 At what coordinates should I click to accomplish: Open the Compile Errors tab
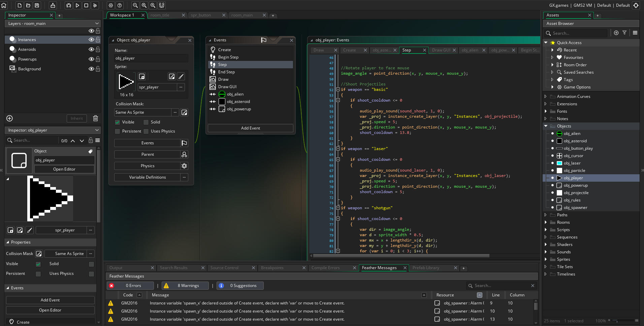325,268
